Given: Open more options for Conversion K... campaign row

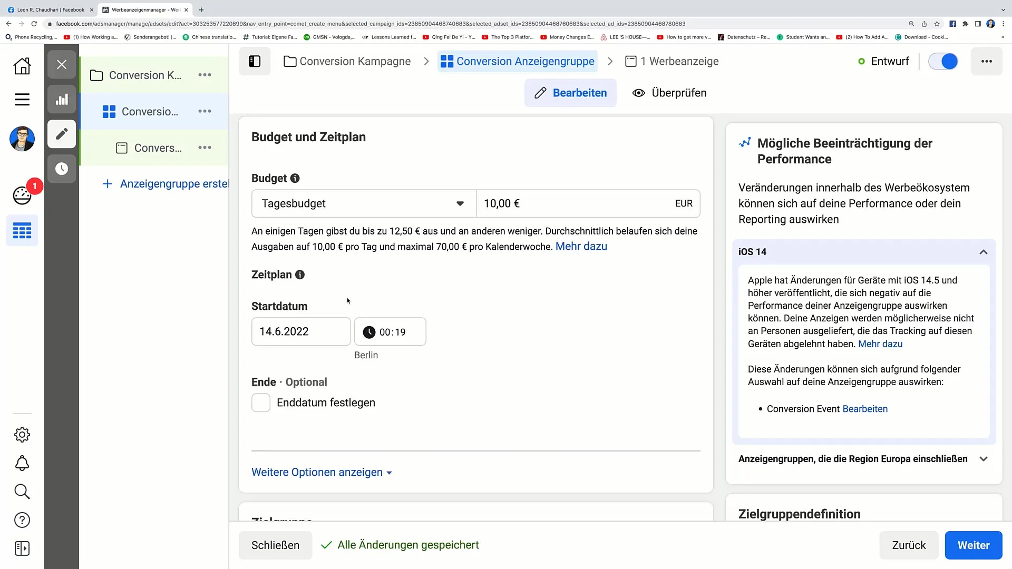Looking at the screenshot, I should click(x=205, y=75).
